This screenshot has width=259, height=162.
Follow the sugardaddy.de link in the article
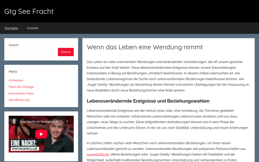pyautogui.click(x=98, y=154)
